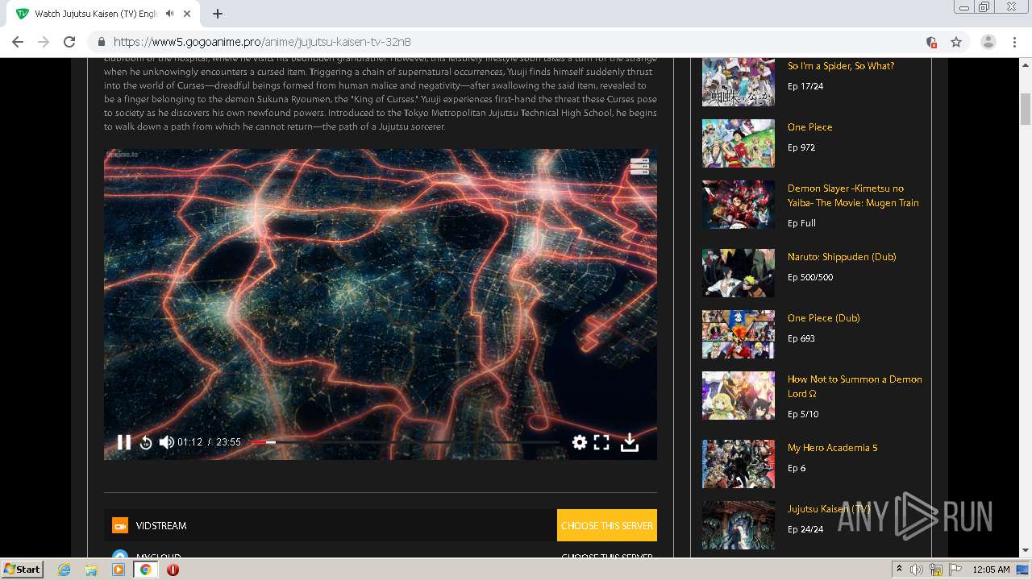Click Jujutsu Kaisen sidebar thumbnail

pos(739,525)
